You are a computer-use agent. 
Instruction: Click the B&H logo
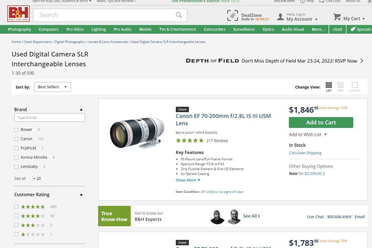(x=18, y=14)
